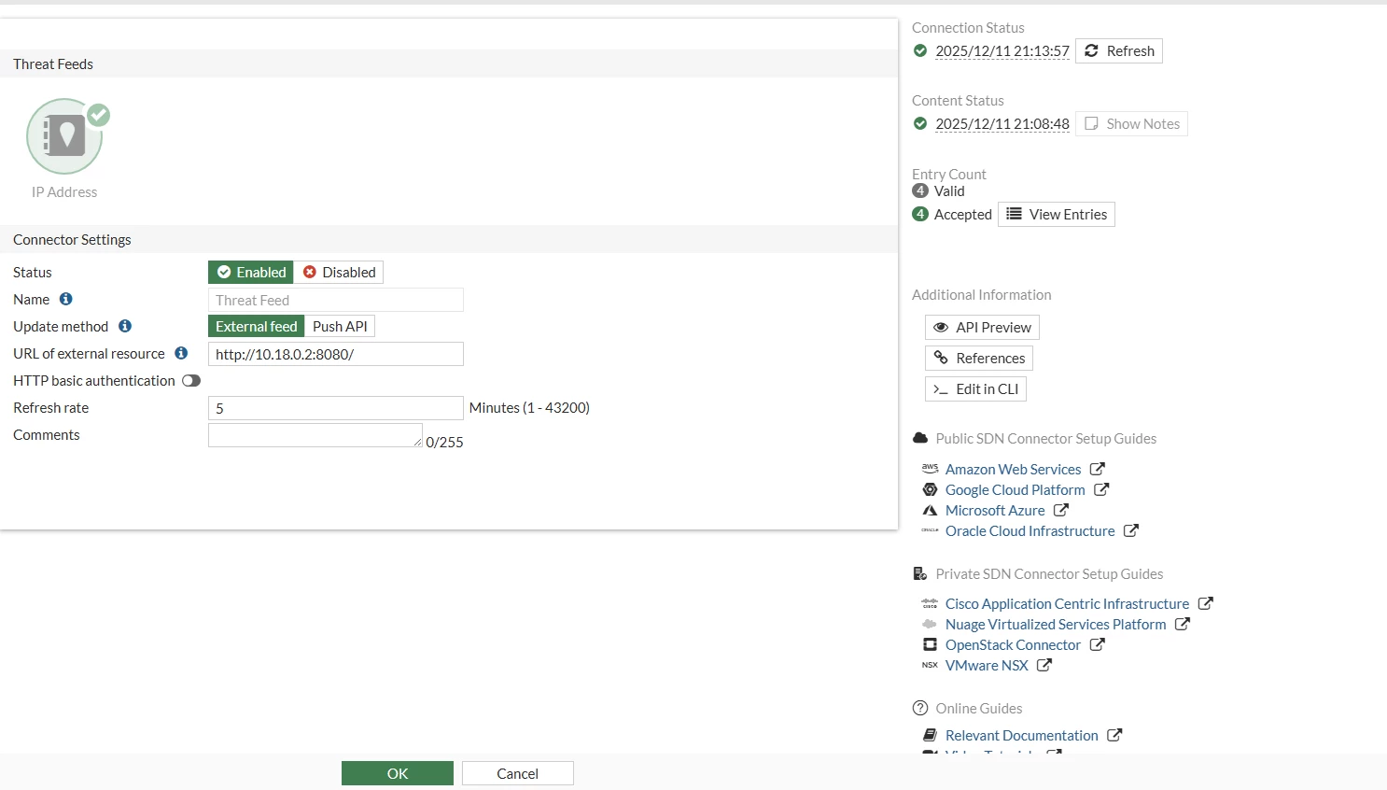Click info icon for URL of external resource
Viewport: 1387px width, 790px height.
pyautogui.click(x=181, y=353)
